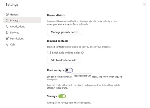Click the Calls phone icon

(x=7, y=45)
